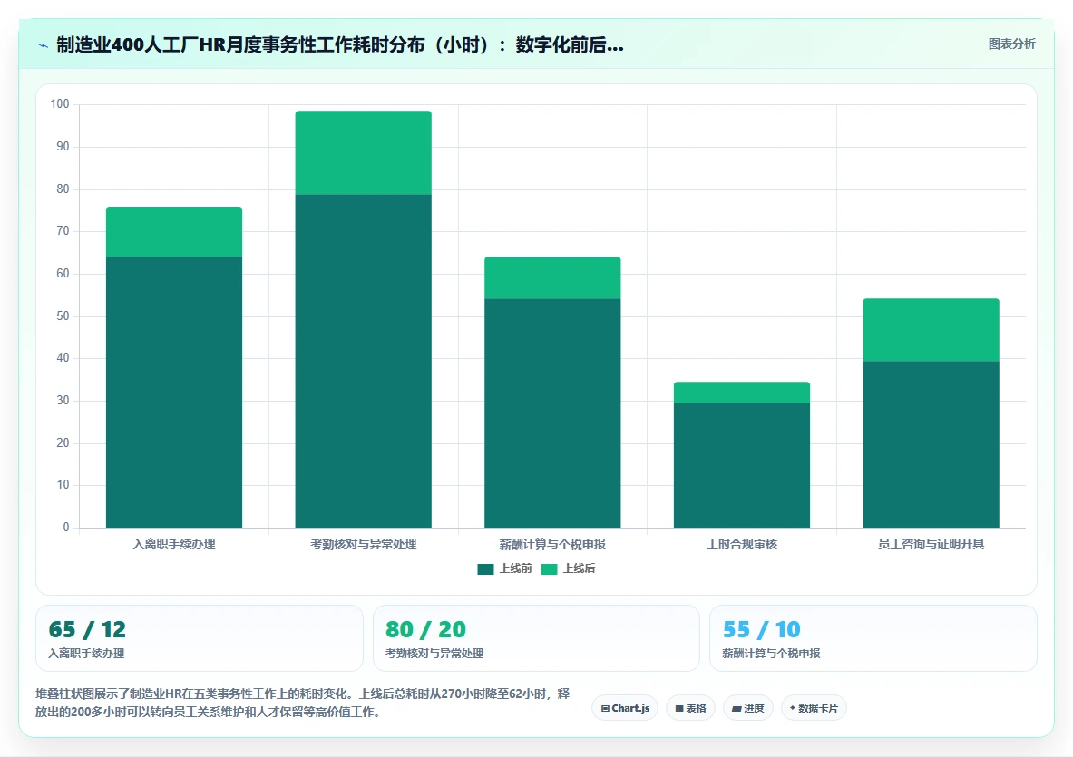The image size is (1073, 757).
Task: Click the light 上线后 segment for 入离职手续办理
Action: [174, 232]
